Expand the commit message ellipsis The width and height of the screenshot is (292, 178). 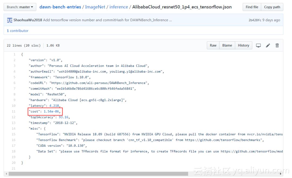coord(170,20)
